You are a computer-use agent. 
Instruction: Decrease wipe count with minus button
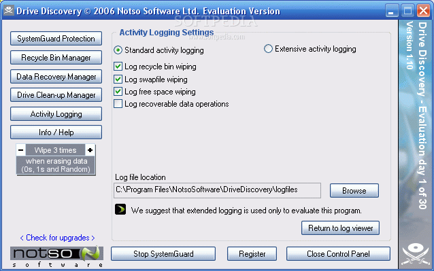21,150
